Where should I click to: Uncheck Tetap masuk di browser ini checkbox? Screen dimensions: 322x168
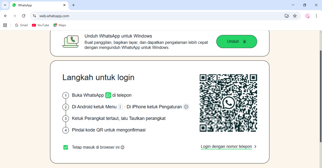66,147
